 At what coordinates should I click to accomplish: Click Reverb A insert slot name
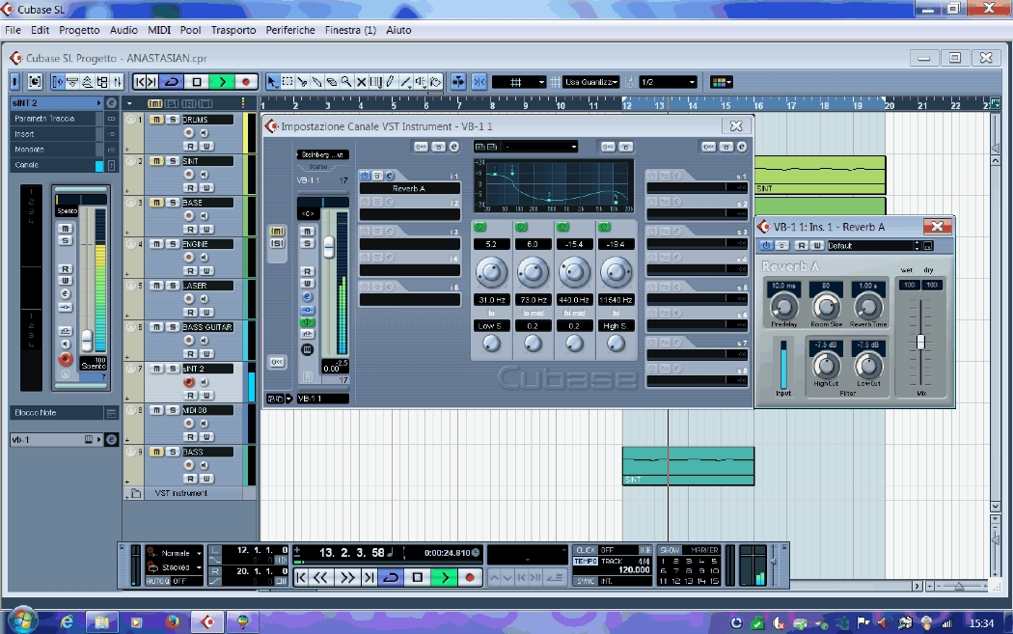click(x=410, y=189)
